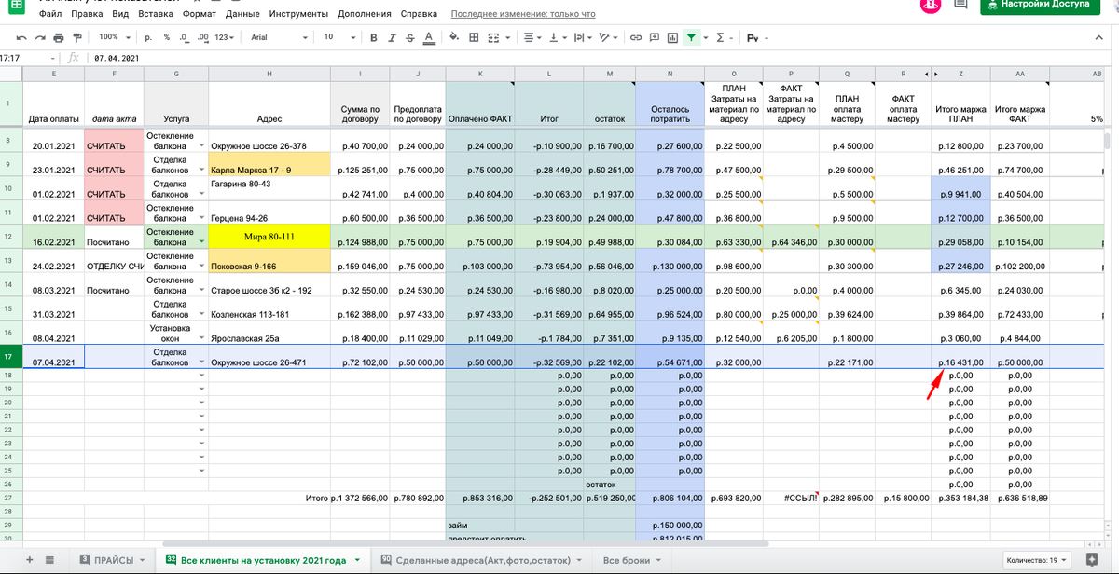Activate the paint format tool

(x=77, y=37)
